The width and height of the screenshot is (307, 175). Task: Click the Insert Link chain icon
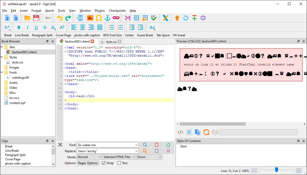pyautogui.click(x=116, y=18)
